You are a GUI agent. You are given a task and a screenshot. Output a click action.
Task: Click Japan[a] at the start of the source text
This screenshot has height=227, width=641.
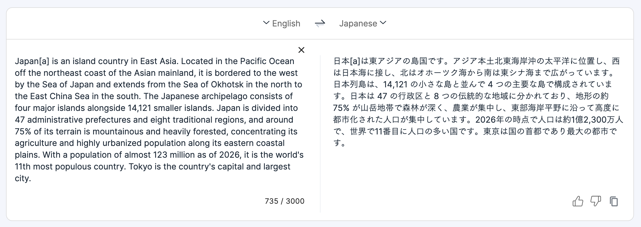point(32,61)
